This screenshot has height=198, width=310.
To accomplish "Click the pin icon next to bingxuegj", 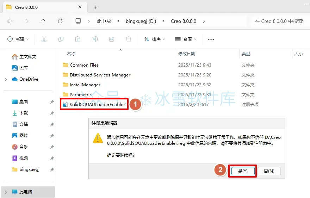I will [x=52, y=169].
